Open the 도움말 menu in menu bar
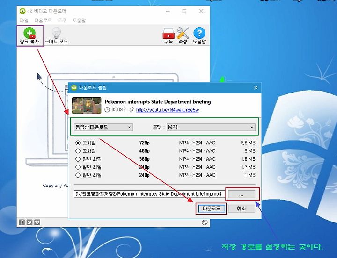 click(79, 21)
